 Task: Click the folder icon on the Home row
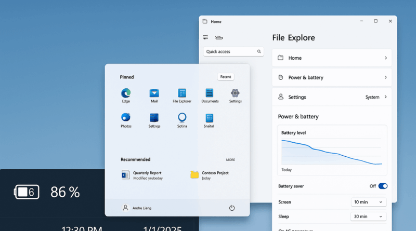[x=280, y=58]
